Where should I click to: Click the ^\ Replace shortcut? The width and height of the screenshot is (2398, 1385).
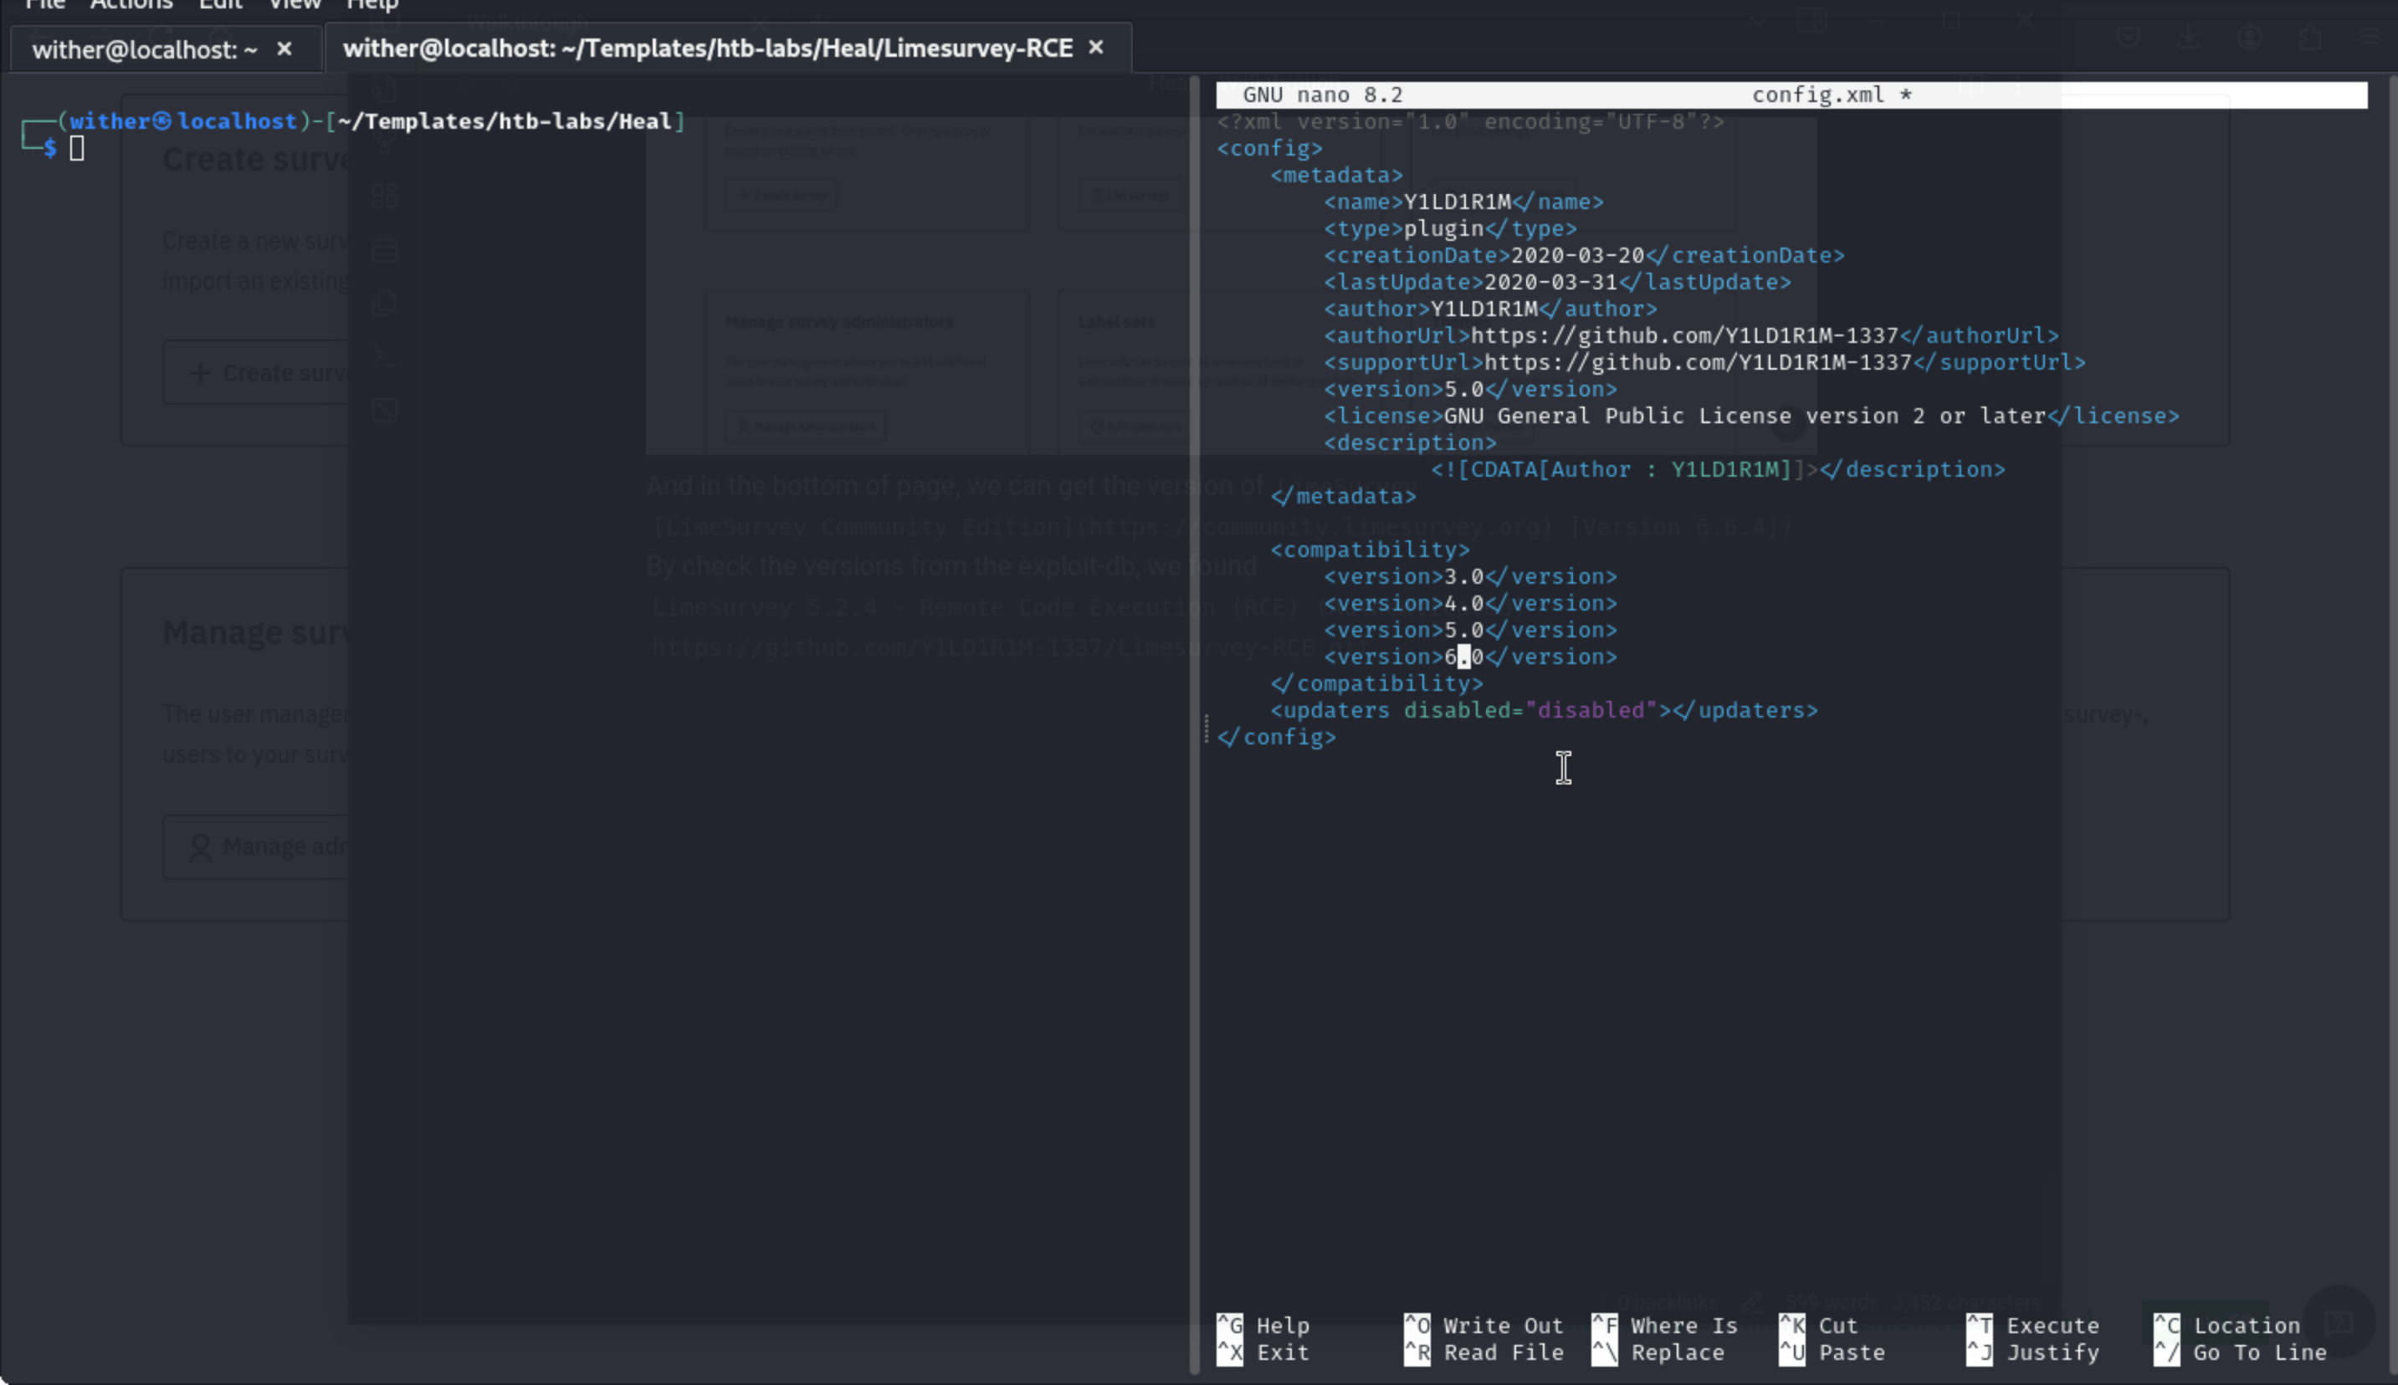click(1658, 1352)
